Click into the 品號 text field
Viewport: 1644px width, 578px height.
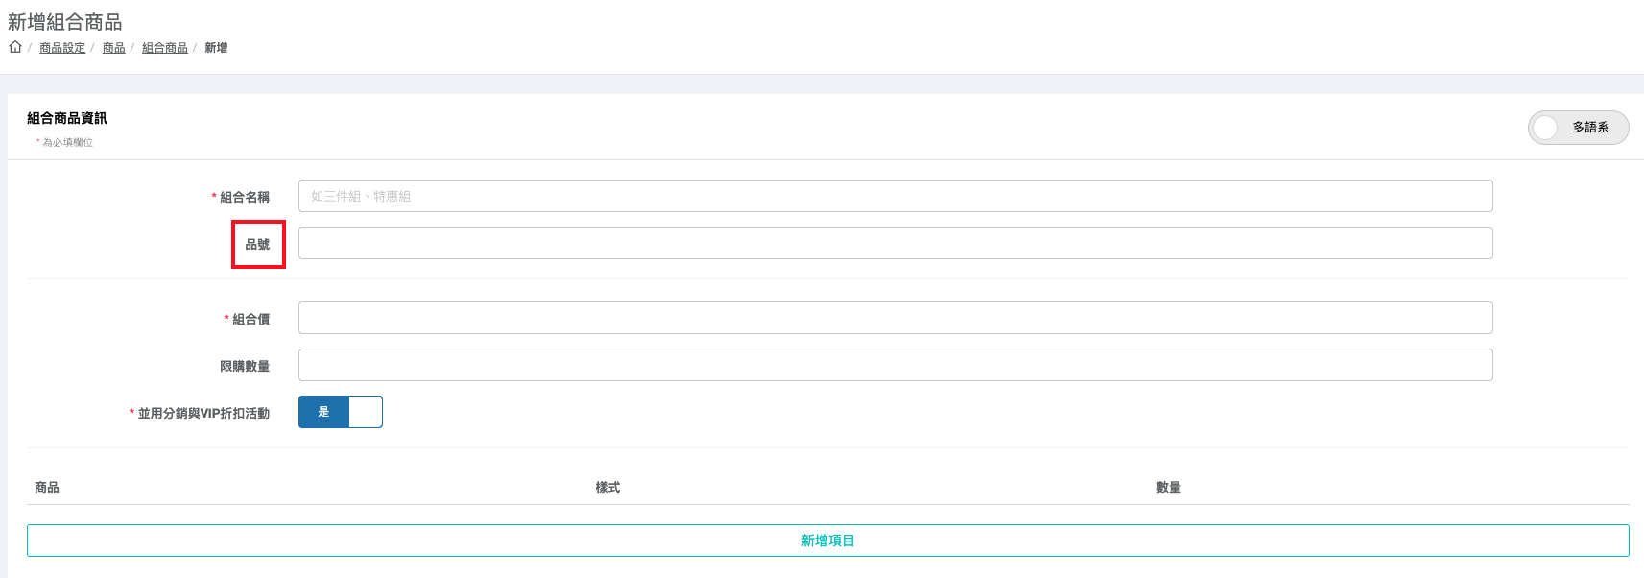click(x=894, y=243)
